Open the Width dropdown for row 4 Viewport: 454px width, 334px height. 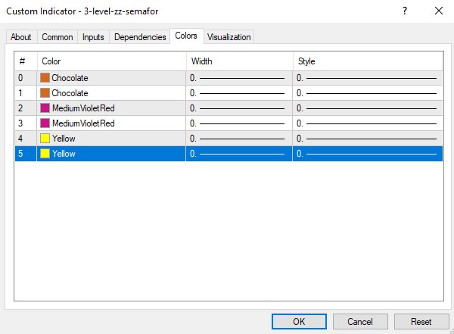[238, 139]
